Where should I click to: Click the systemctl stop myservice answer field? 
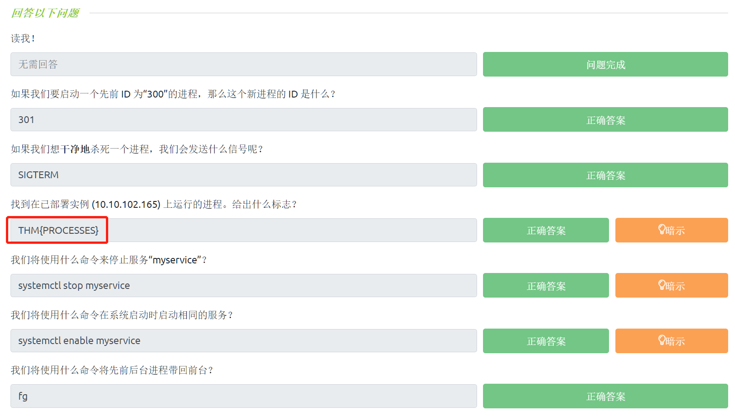pyautogui.click(x=243, y=286)
